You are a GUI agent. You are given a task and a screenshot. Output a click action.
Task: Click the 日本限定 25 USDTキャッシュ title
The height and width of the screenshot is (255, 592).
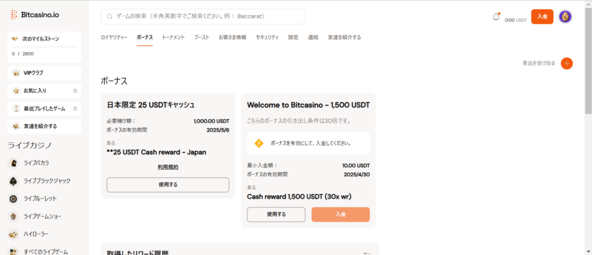click(x=151, y=105)
